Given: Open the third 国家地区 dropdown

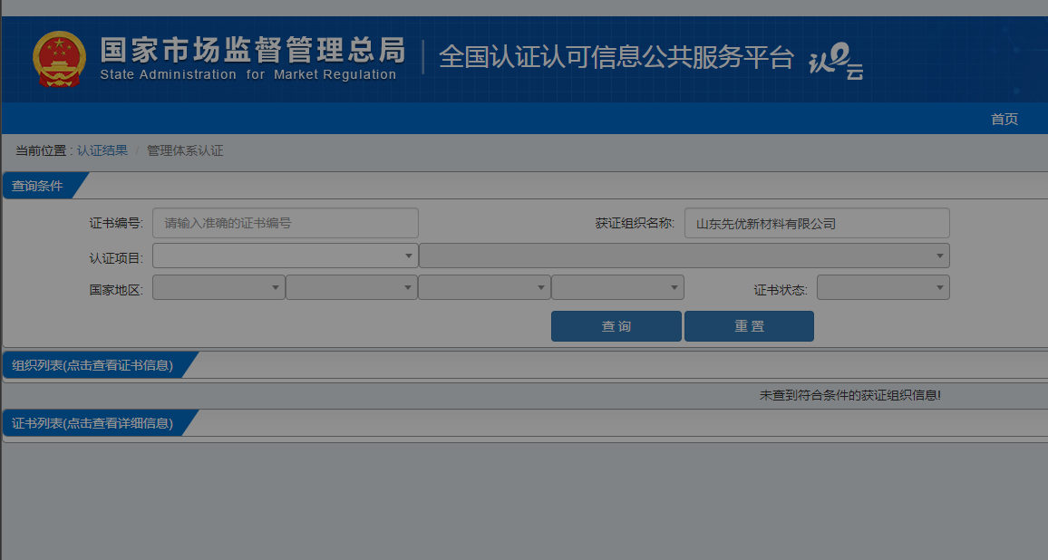Looking at the screenshot, I should point(485,287).
